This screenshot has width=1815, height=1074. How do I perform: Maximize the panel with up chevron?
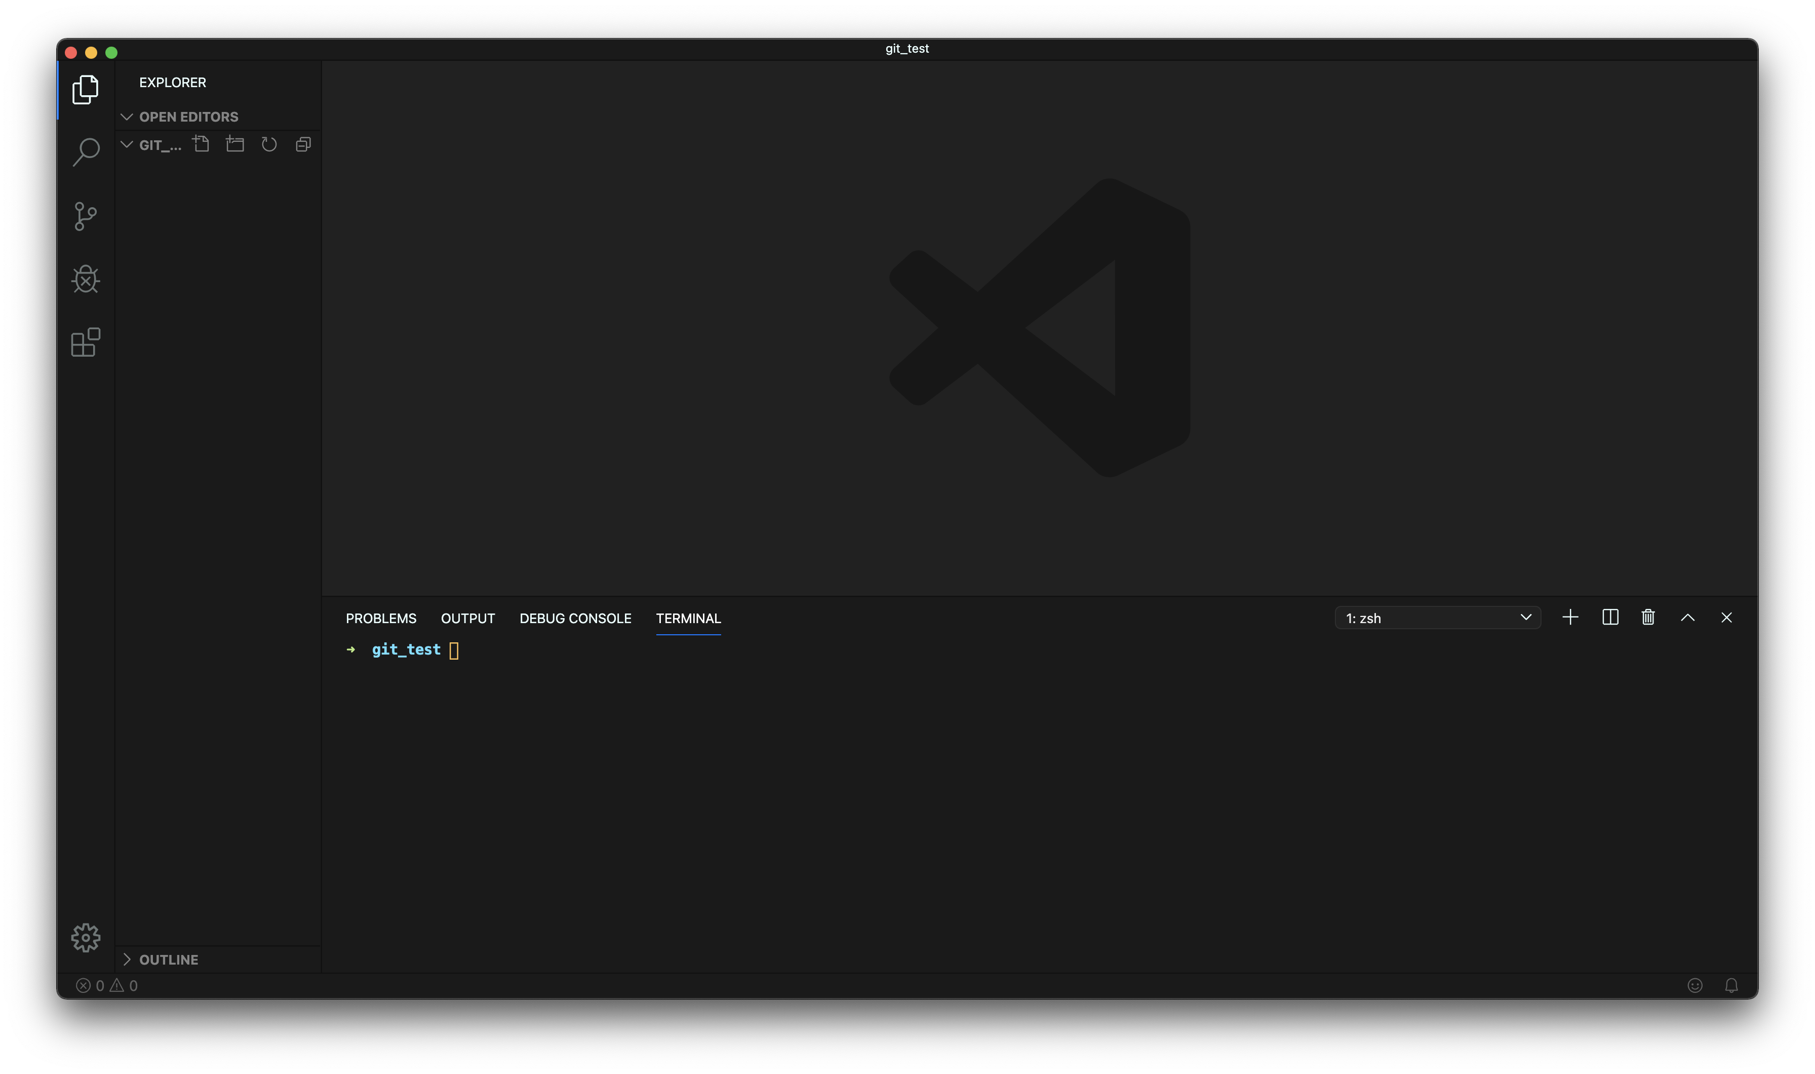(x=1687, y=618)
